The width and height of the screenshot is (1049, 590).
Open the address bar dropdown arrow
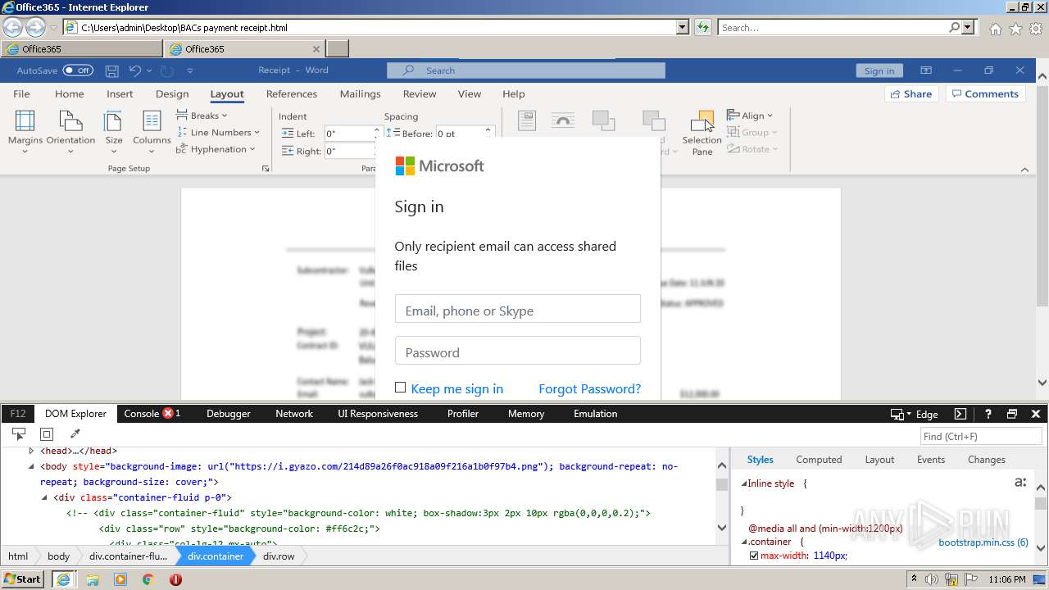(x=683, y=27)
